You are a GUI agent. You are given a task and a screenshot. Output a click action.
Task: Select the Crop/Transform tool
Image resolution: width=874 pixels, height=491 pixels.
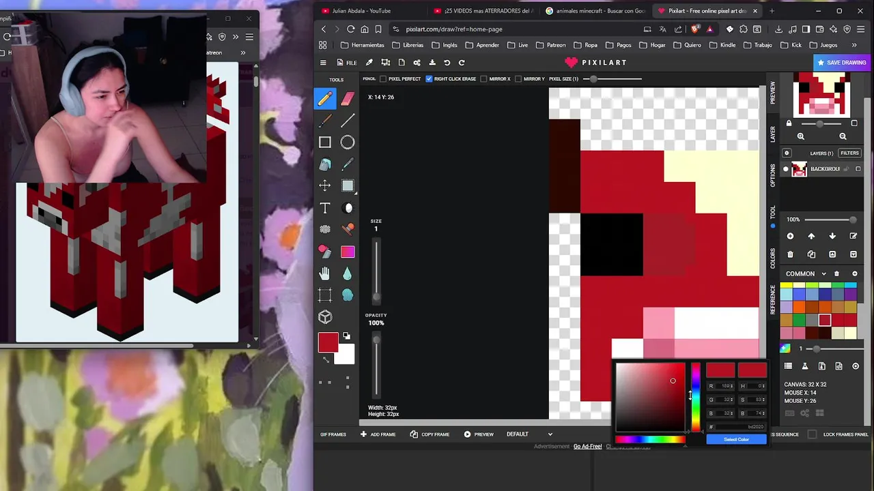point(325,295)
